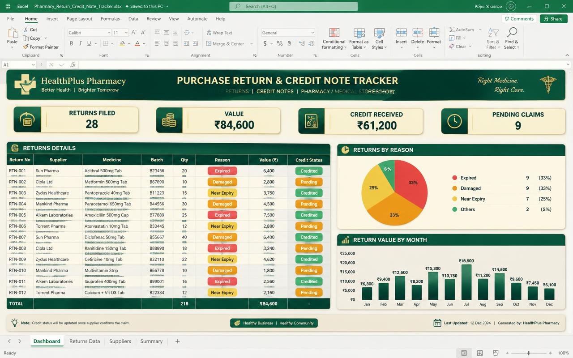The width and height of the screenshot is (573, 358).
Task: Open the Clear options button
Action: pos(460,47)
